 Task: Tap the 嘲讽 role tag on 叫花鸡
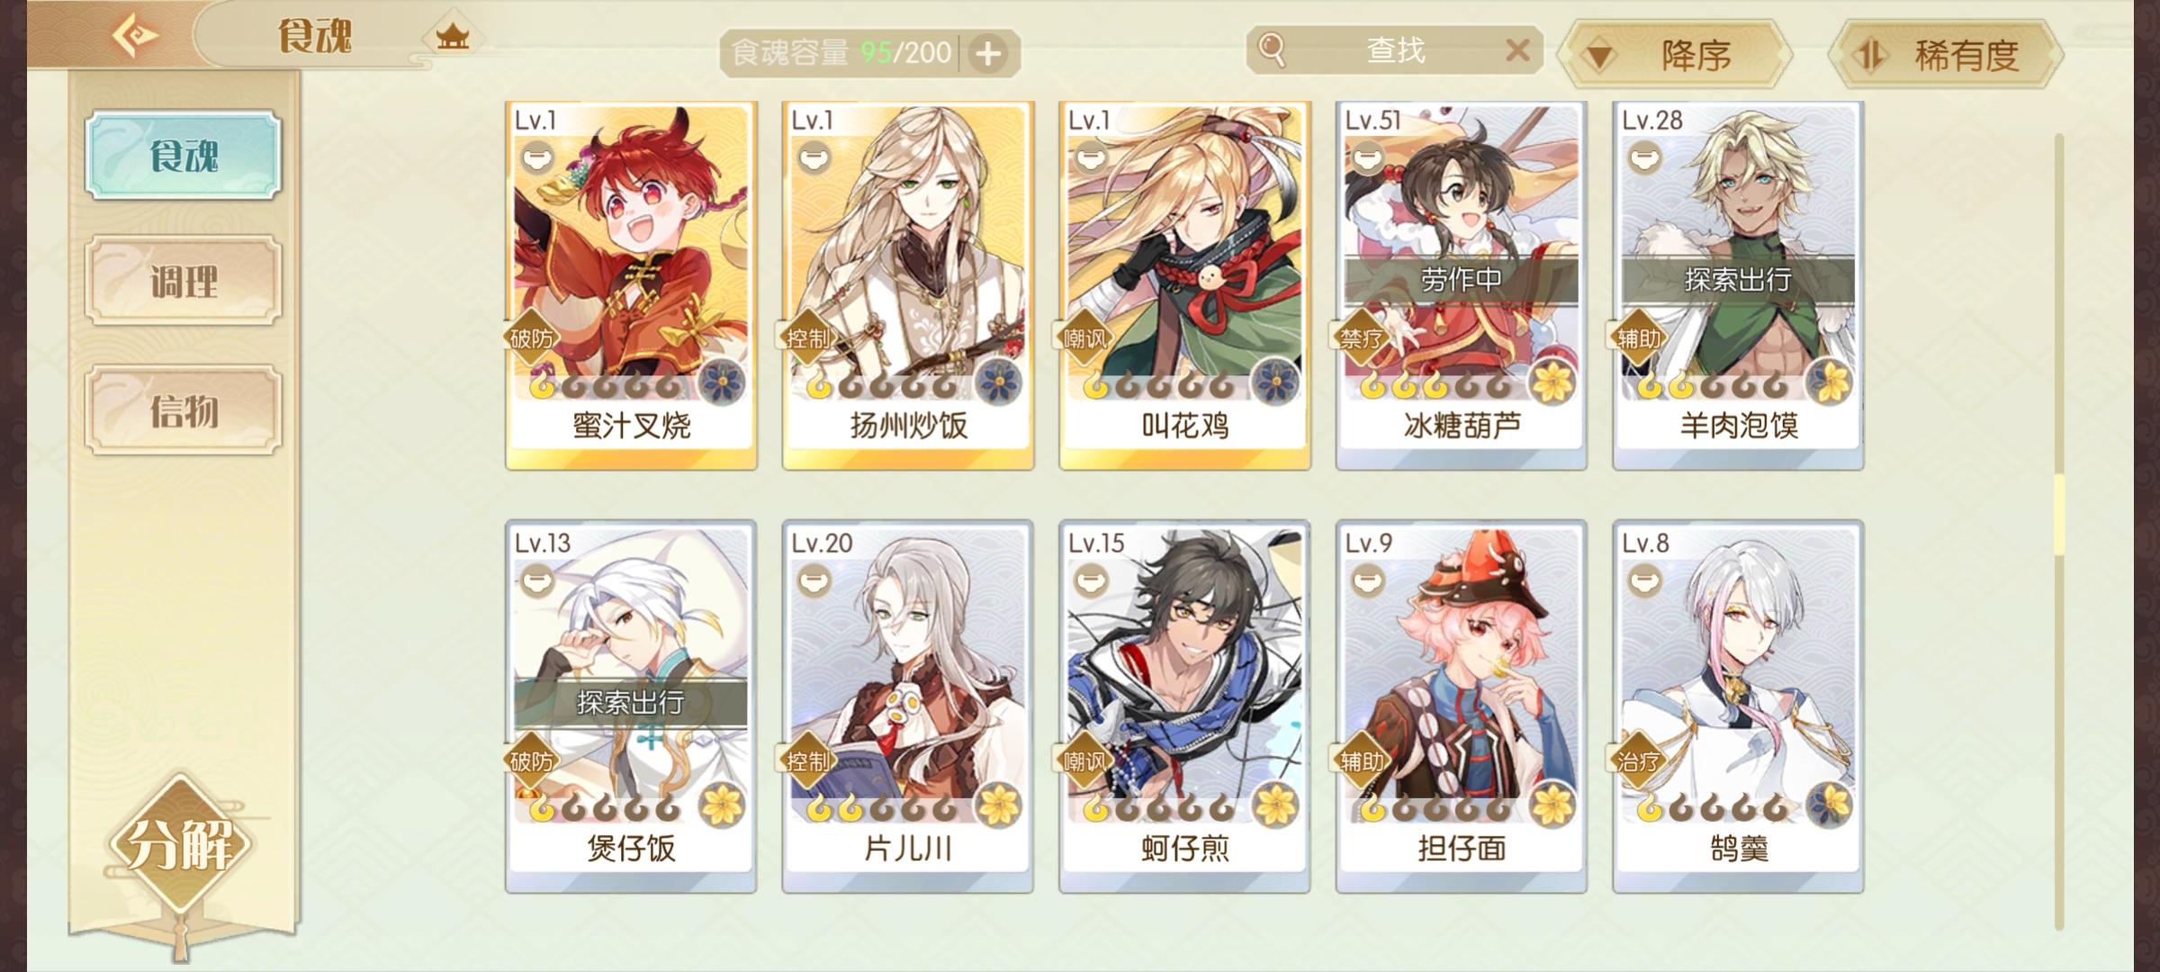pyautogui.click(x=1084, y=339)
